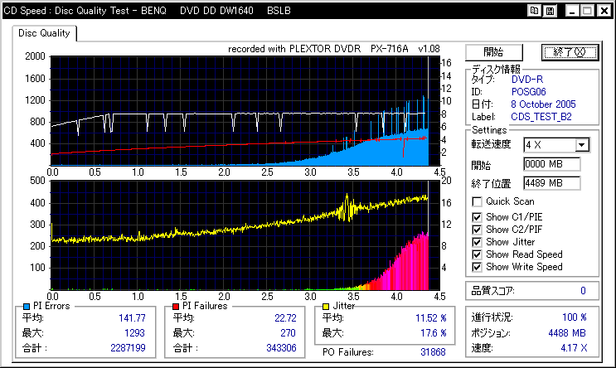This screenshot has width=616, height=368.
Task: Select the Disc Quality tab
Action: (x=44, y=34)
